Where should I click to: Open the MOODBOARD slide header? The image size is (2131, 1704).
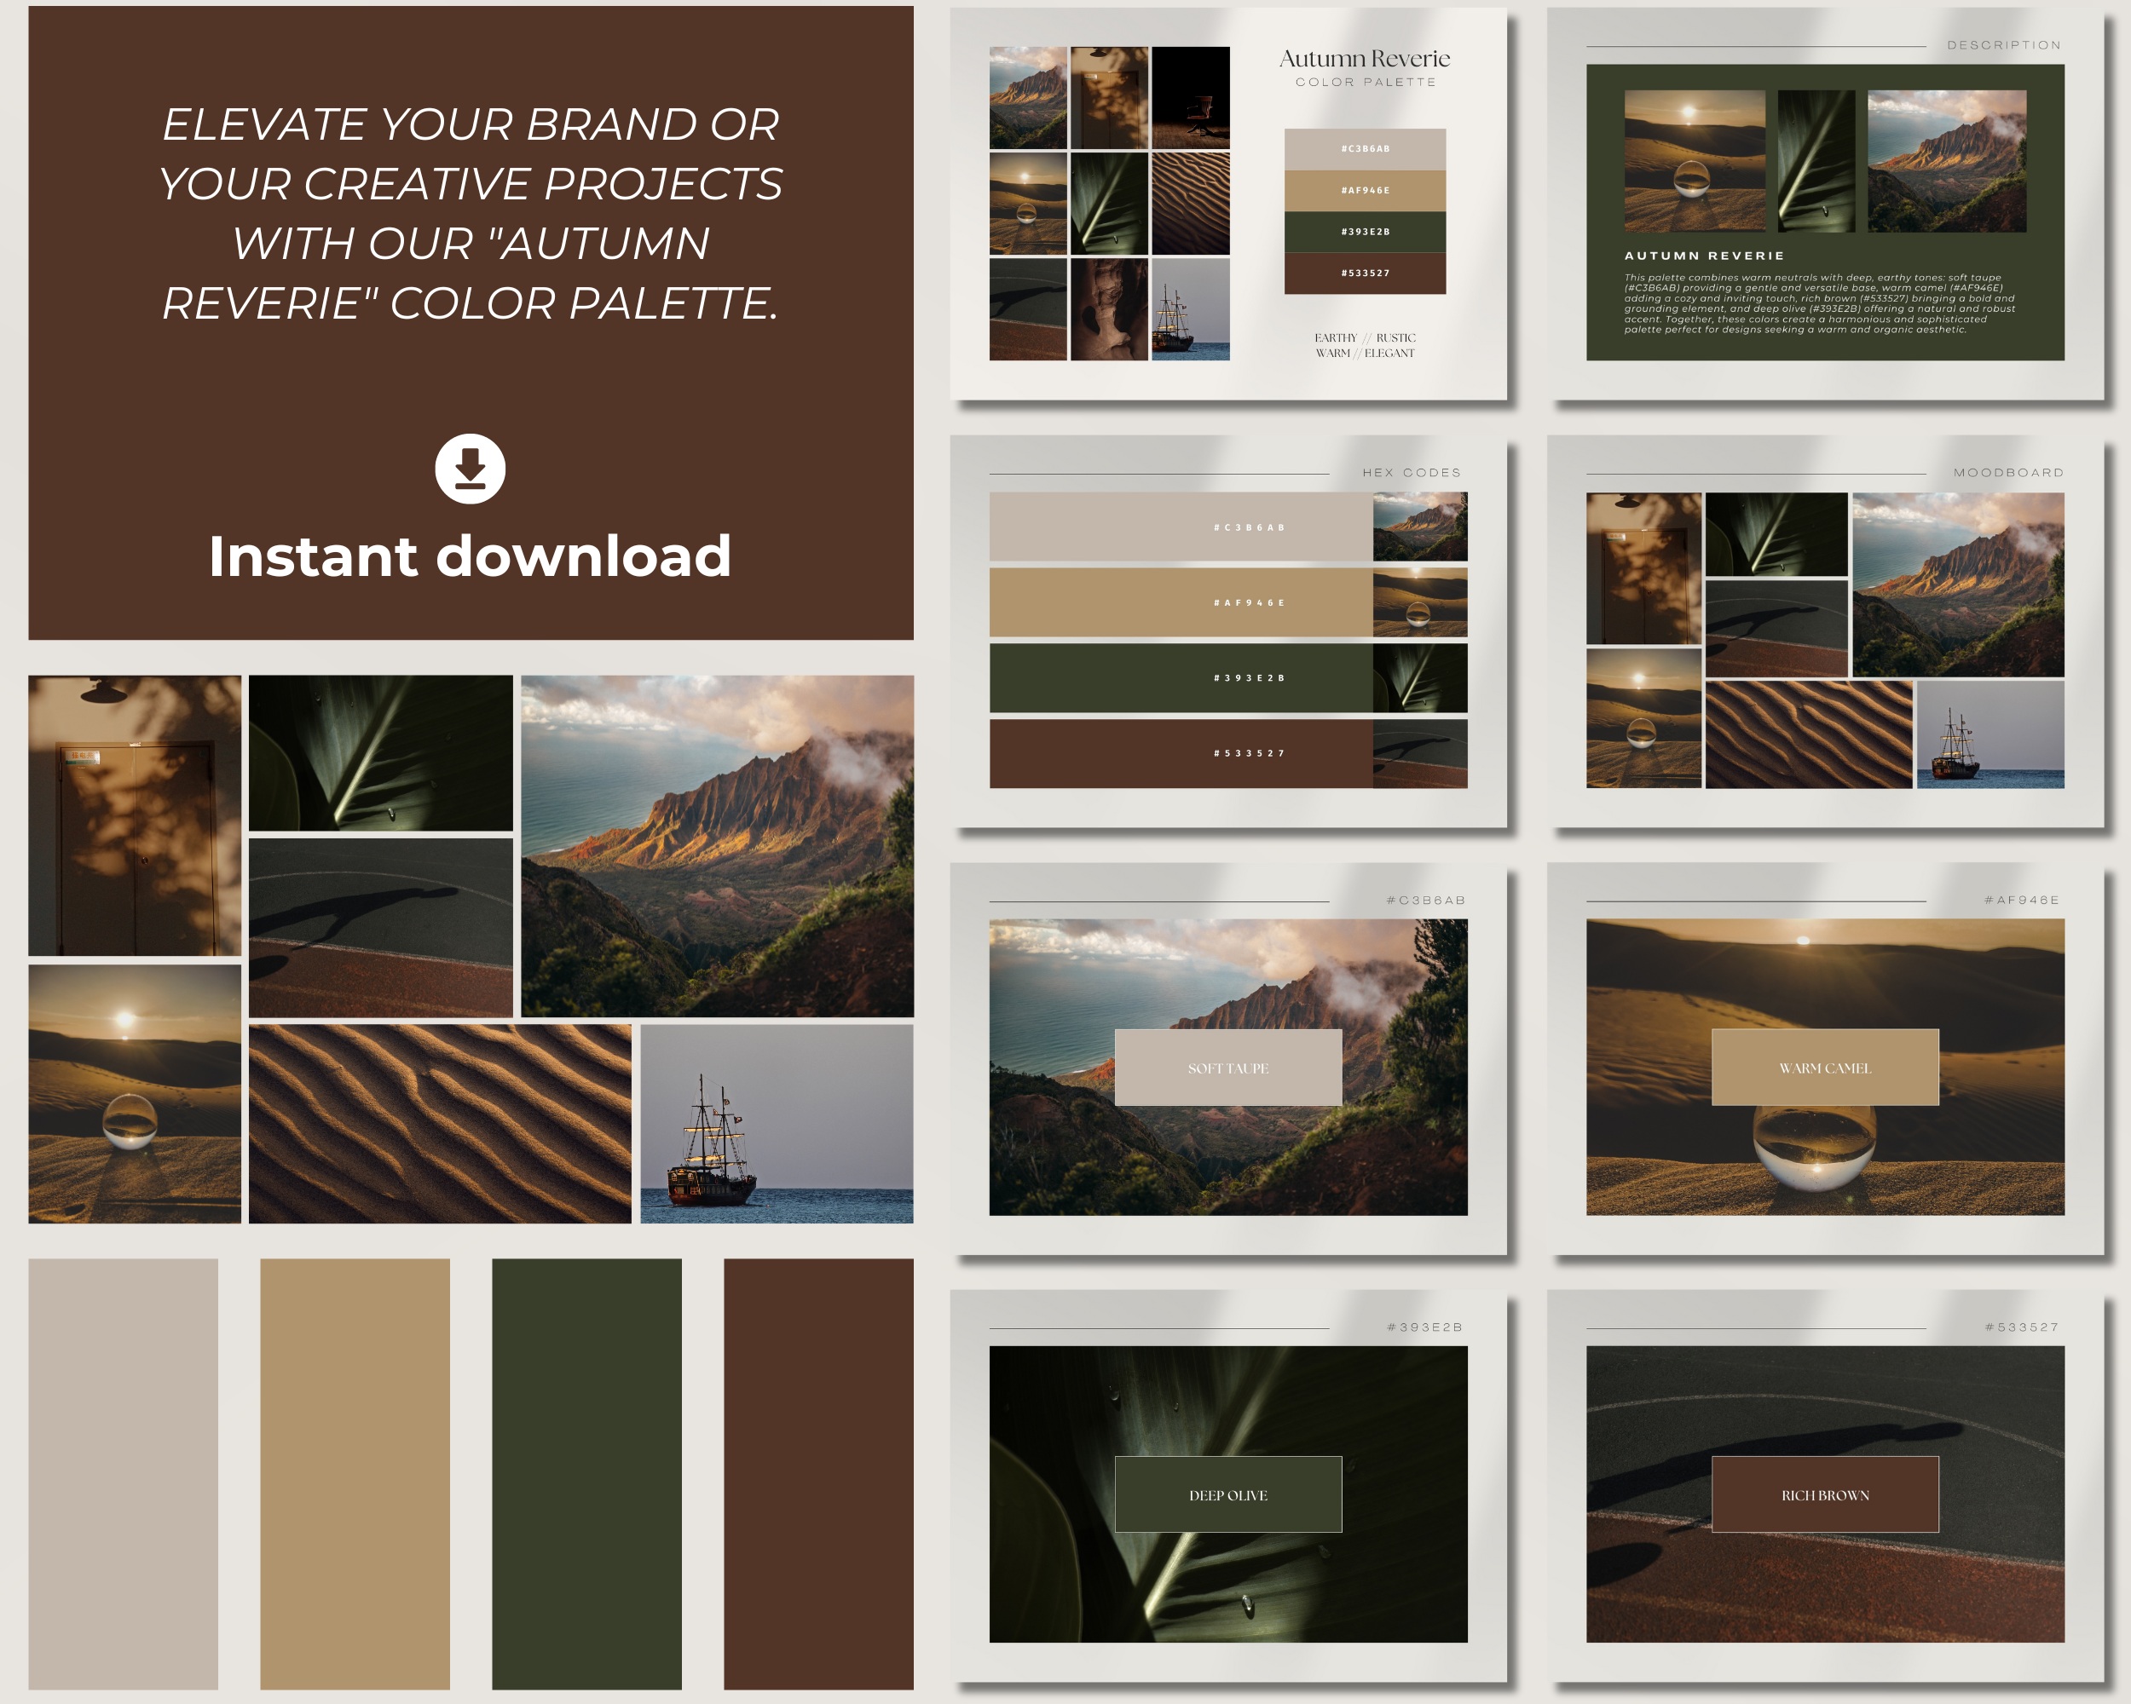click(x=2008, y=472)
